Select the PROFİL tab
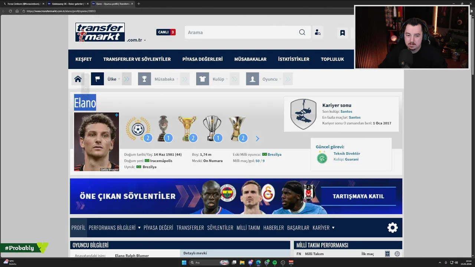This screenshot has height=267, width=475. pos(78,227)
